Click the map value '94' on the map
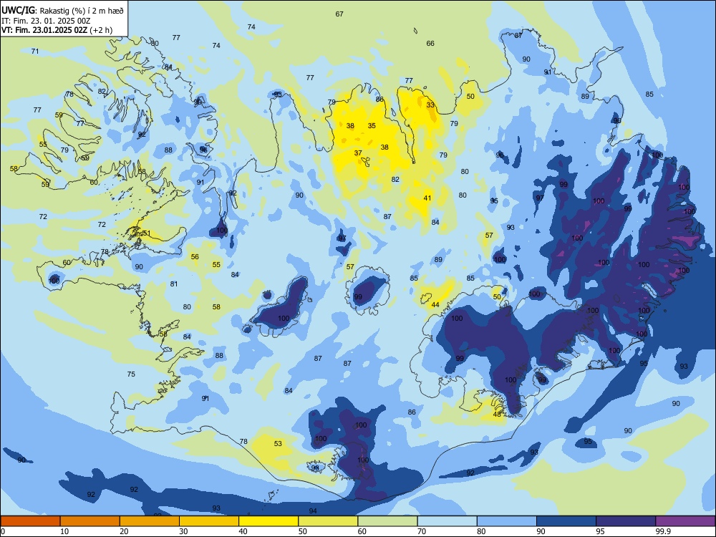The image size is (716, 537). click(x=313, y=511)
